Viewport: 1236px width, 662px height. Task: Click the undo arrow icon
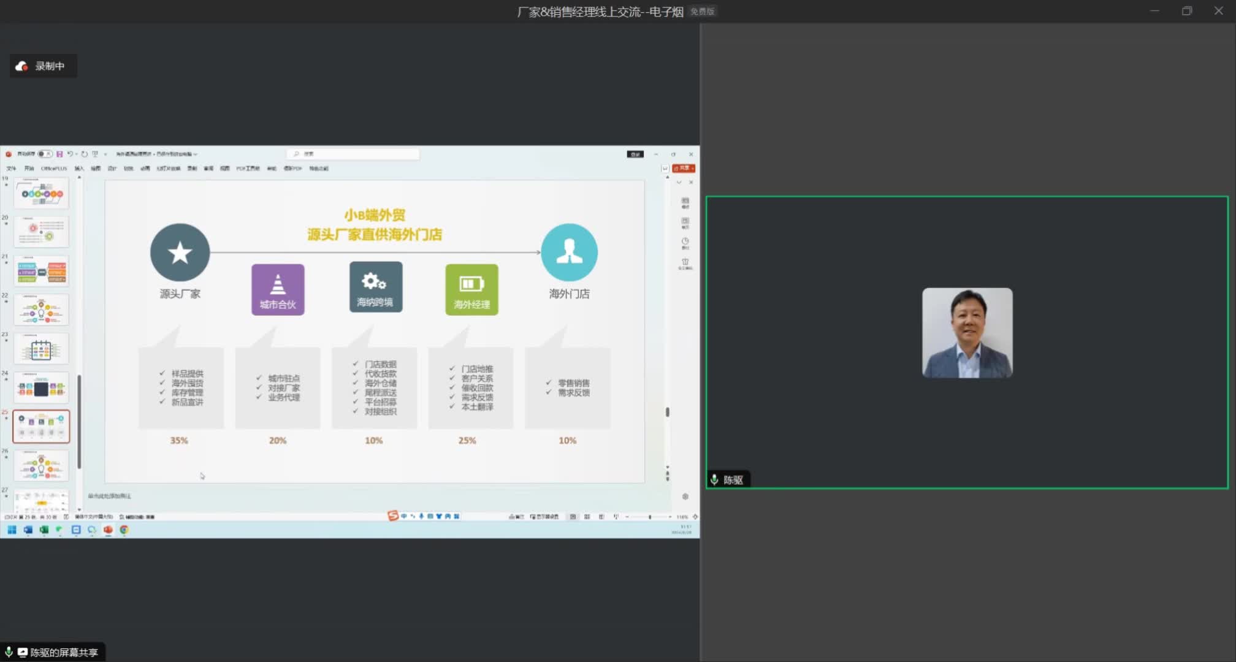(x=69, y=154)
